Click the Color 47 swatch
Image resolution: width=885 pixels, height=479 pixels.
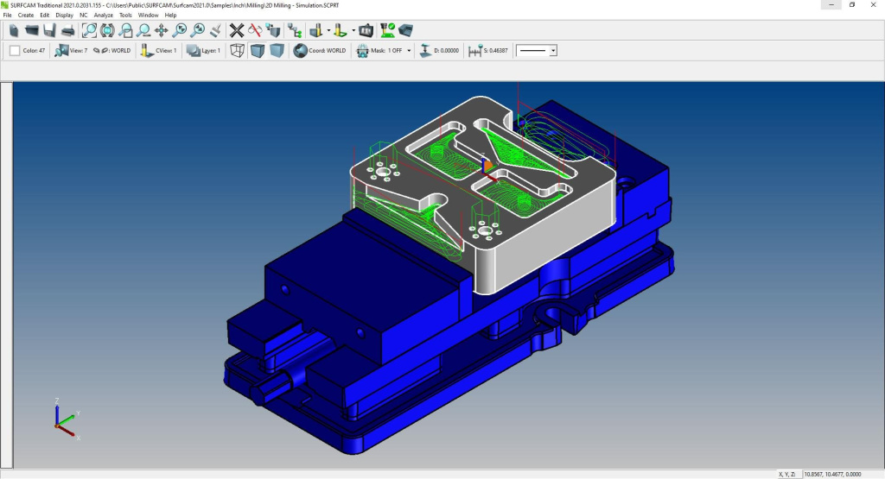[x=15, y=51]
